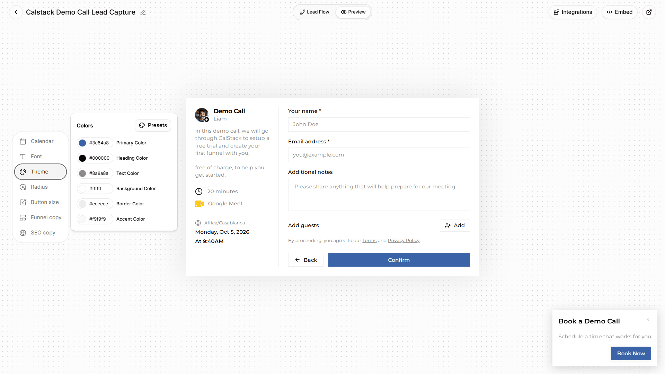Open the Font settings in sidebar
The height and width of the screenshot is (374, 665).
[x=41, y=157]
